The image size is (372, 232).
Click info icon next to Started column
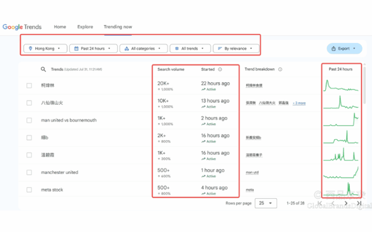tap(220, 70)
